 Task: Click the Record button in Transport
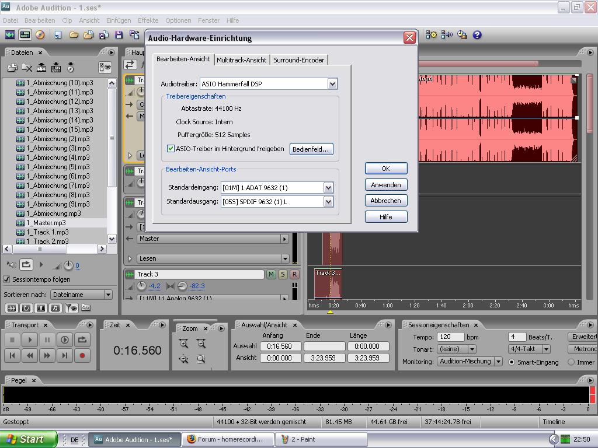[x=82, y=356]
